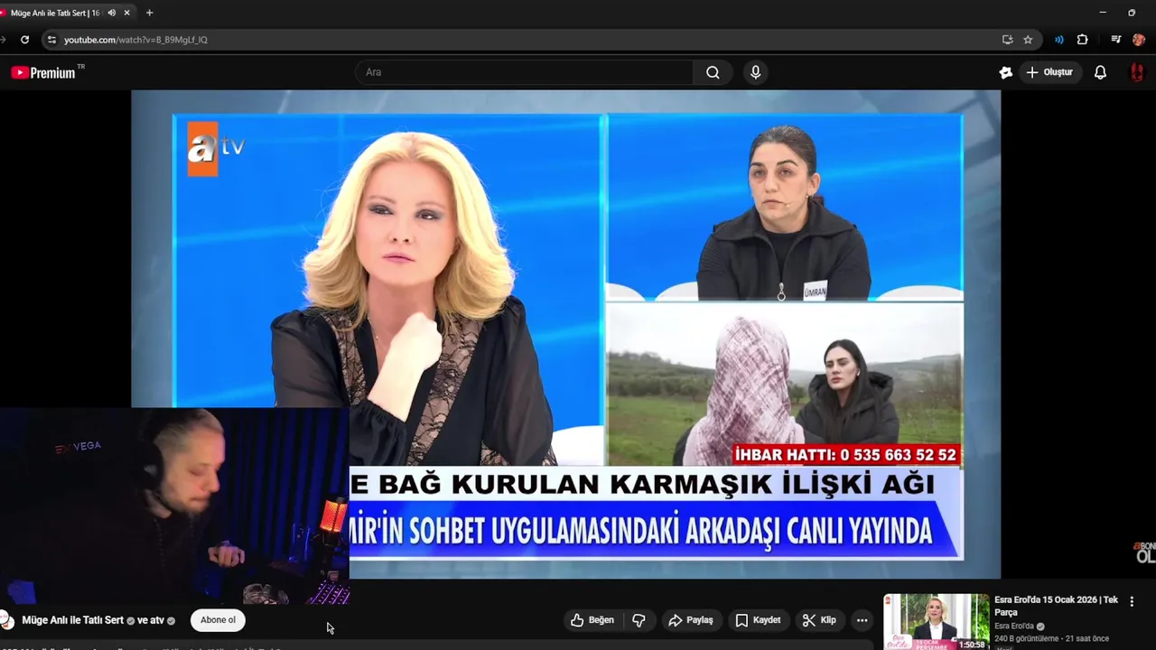
Task: Open the media control icon in browser toolbar
Action: click(1115, 40)
